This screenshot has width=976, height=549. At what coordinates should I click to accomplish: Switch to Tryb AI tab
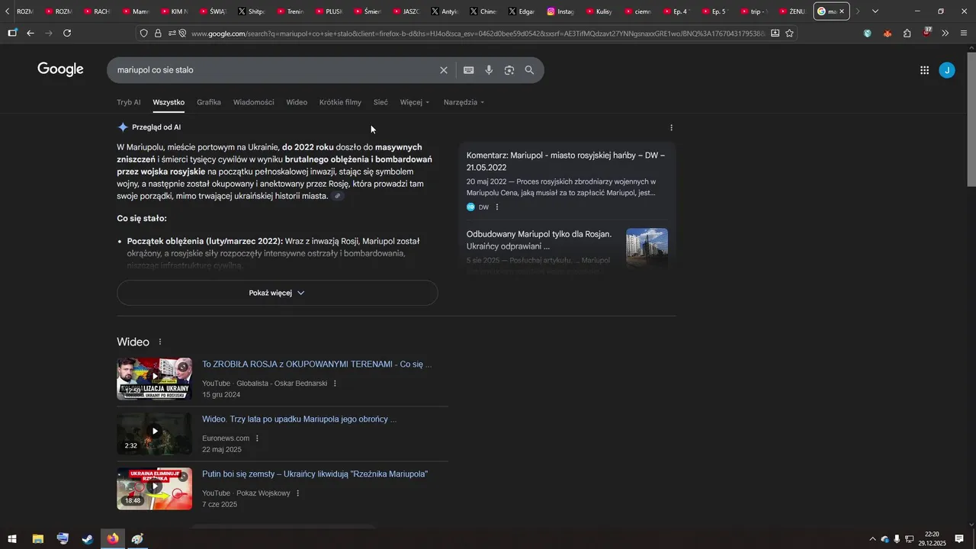pyautogui.click(x=129, y=102)
